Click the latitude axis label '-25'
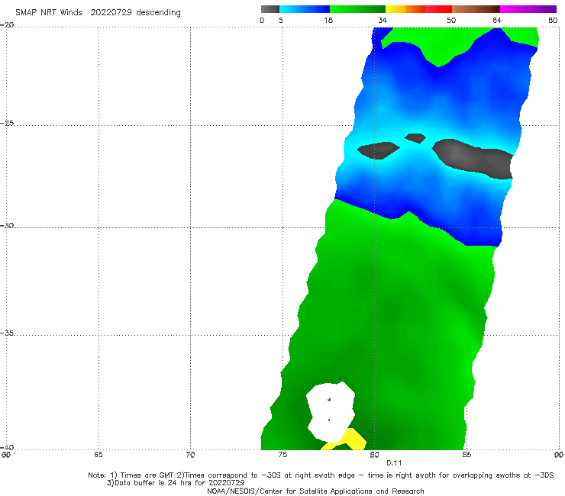565x496 pixels. click(8, 123)
